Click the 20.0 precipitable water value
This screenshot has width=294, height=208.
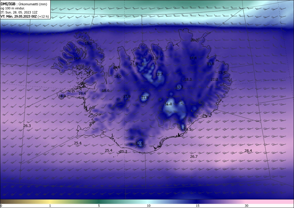[194, 40]
